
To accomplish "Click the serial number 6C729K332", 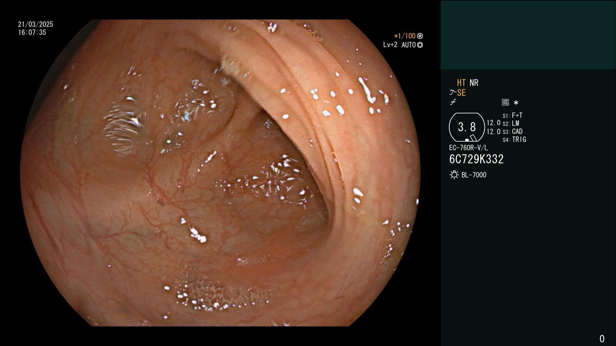I will (x=476, y=159).
